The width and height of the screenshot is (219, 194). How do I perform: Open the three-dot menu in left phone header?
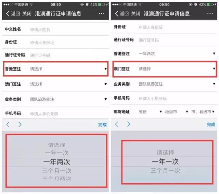click(102, 13)
